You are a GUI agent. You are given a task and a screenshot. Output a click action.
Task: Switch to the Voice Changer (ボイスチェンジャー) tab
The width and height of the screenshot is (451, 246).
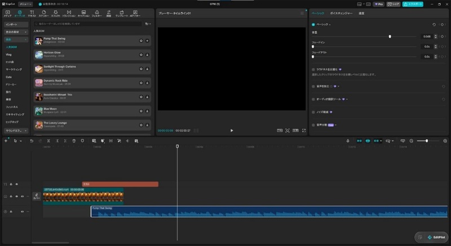pyautogui.click(x=341, y=14)
